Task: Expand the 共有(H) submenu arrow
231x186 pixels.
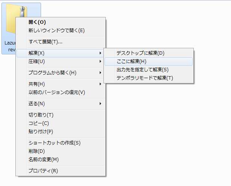Action: pyautogui.click(x=100, y=84)
